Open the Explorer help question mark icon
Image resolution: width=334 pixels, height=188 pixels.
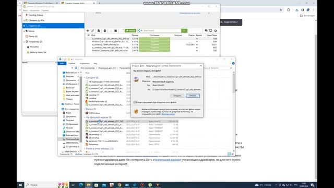coord(233,63)
